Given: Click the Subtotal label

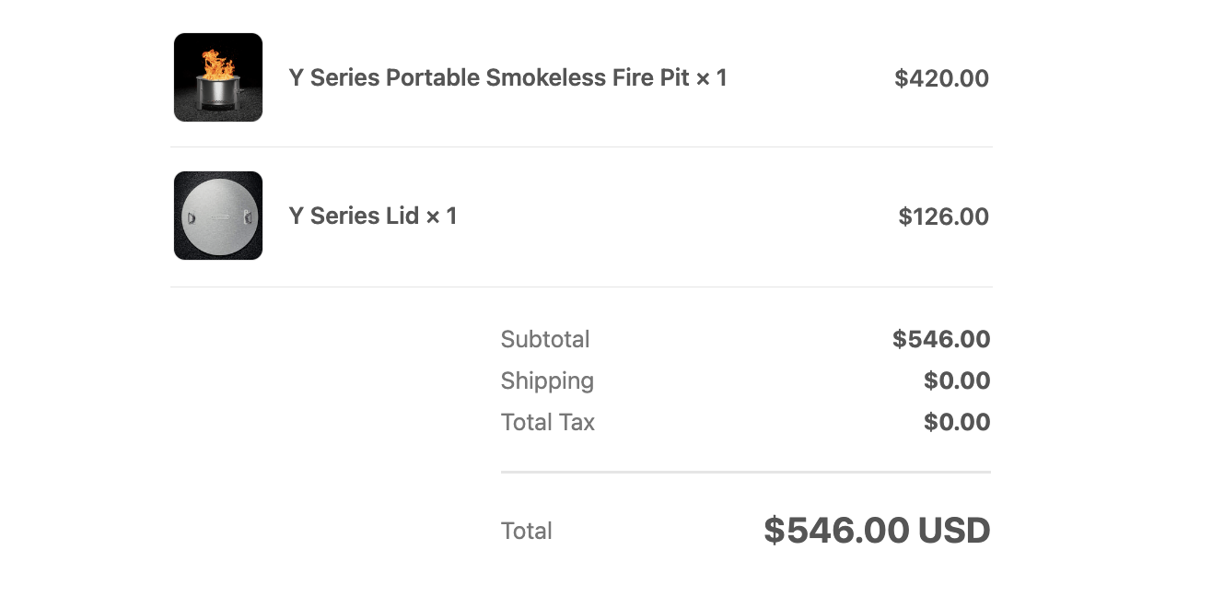Looking at the screenshot, I should pos(545,339).
